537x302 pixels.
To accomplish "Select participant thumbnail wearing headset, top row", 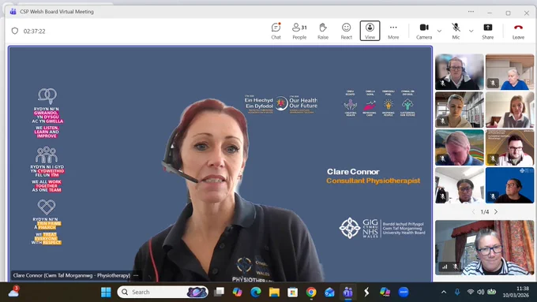I will [x=460, y=72].
